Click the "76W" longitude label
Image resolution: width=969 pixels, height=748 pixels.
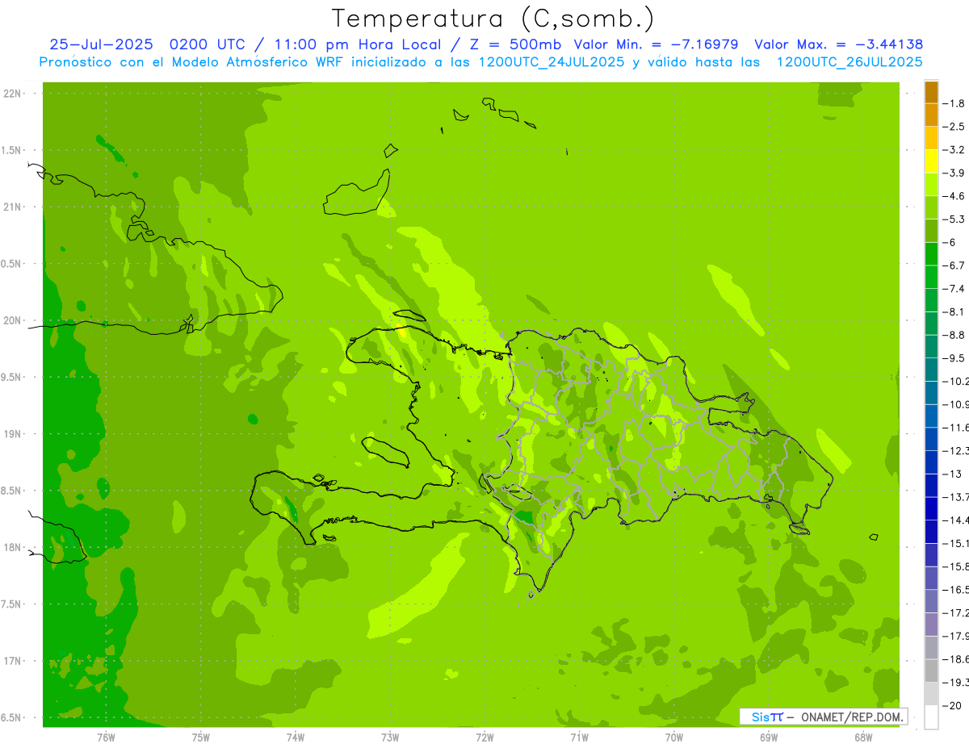point(106,738)
